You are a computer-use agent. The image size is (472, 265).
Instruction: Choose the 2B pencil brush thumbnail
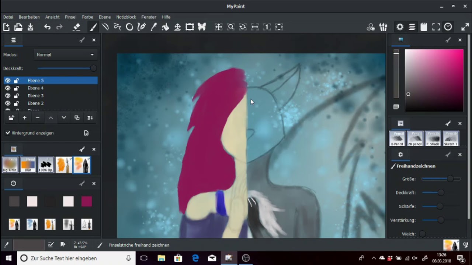point(415,138)
